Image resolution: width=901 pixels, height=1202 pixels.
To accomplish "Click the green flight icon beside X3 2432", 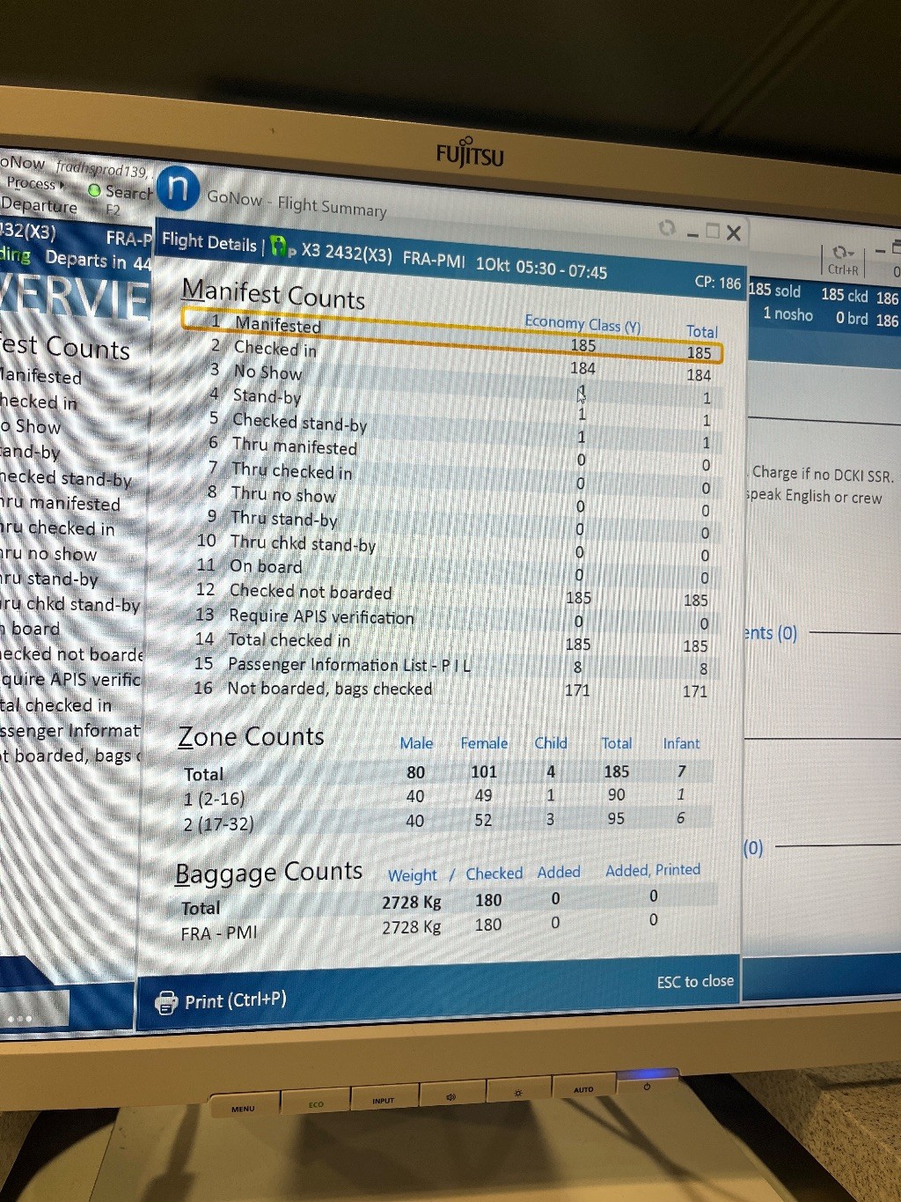I will [280, 247].
